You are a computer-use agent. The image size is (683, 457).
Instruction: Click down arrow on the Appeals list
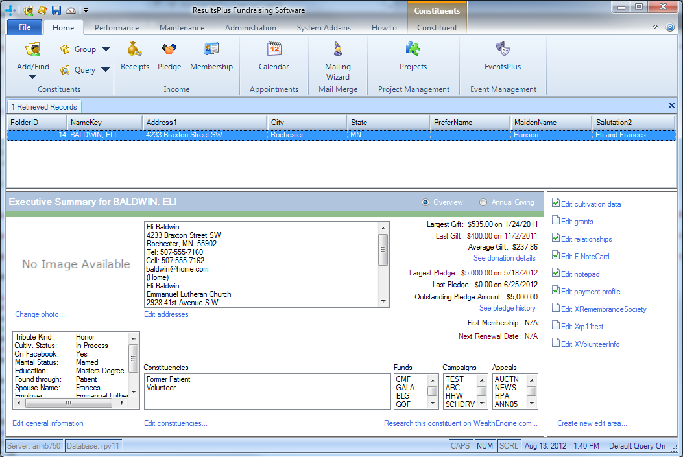(x=532, y=403)
